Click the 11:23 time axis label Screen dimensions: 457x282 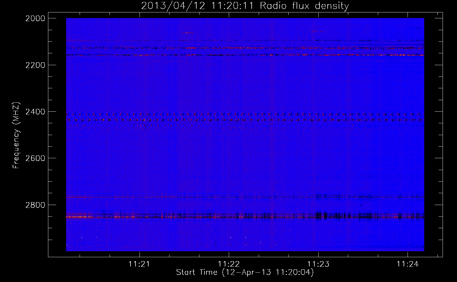318,264
